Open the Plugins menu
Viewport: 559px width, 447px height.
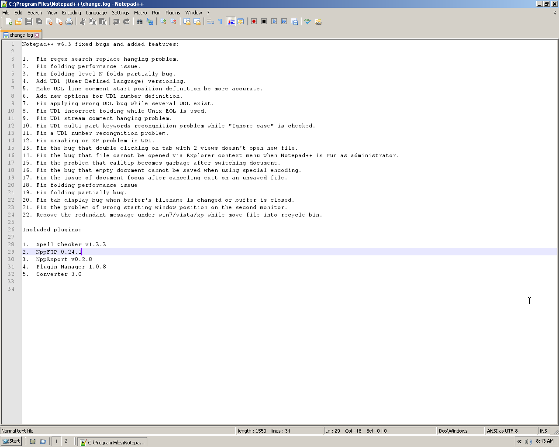tap(173, 13)
